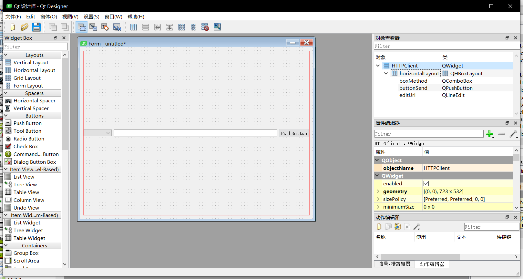Switch to Edit Signals/Slots mode icon
The image size is (523, 279).
click(93, 27)
